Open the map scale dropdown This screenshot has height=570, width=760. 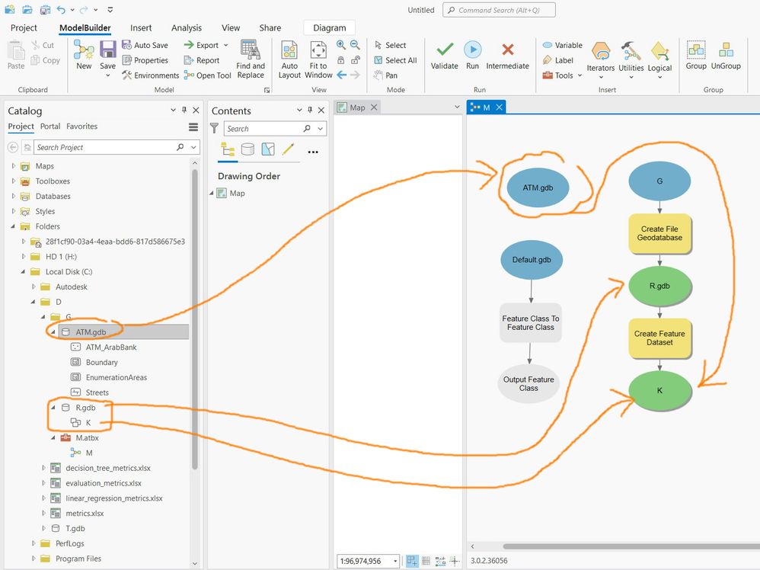coord(395,562)
